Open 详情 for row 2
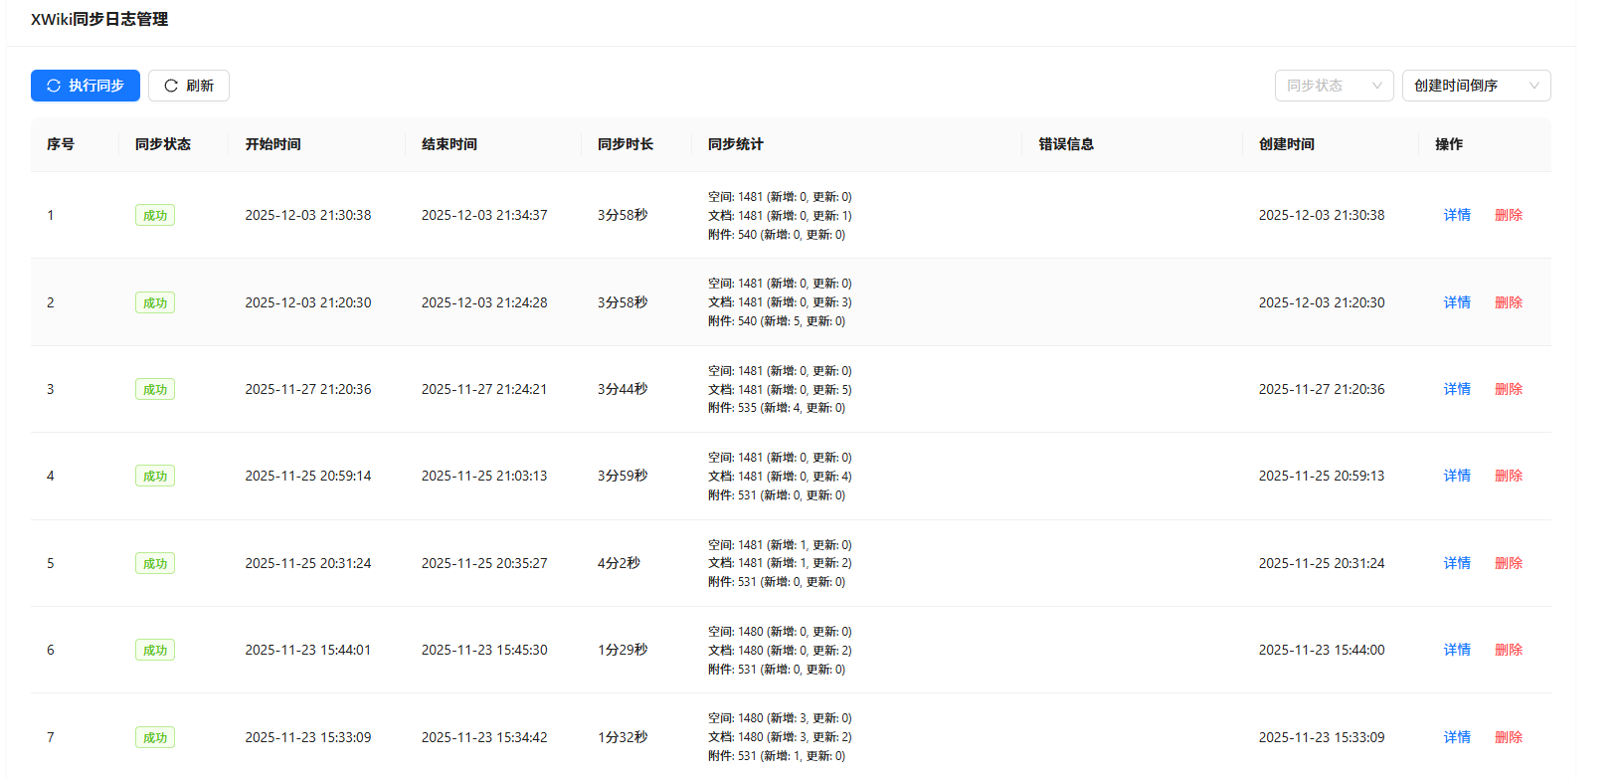Image resolution: width=1619 pixels, height=779 pixels. coord(1457,302)
